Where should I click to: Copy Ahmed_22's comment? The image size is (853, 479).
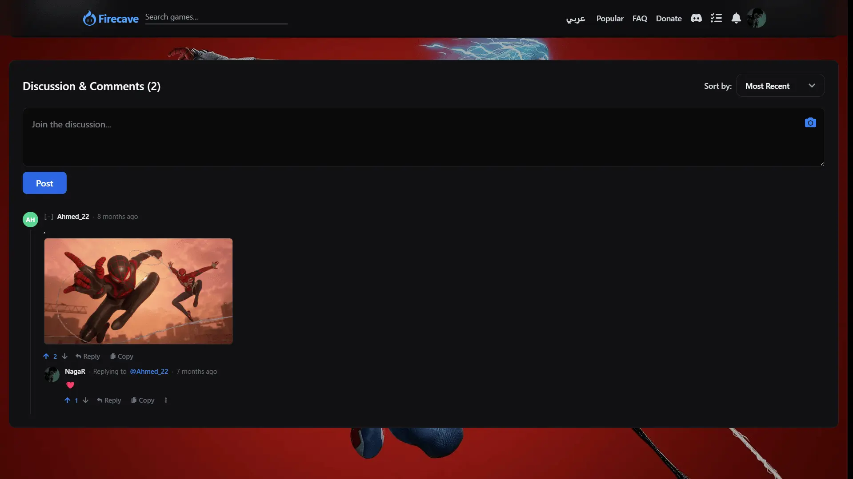(x=122, y=356)
